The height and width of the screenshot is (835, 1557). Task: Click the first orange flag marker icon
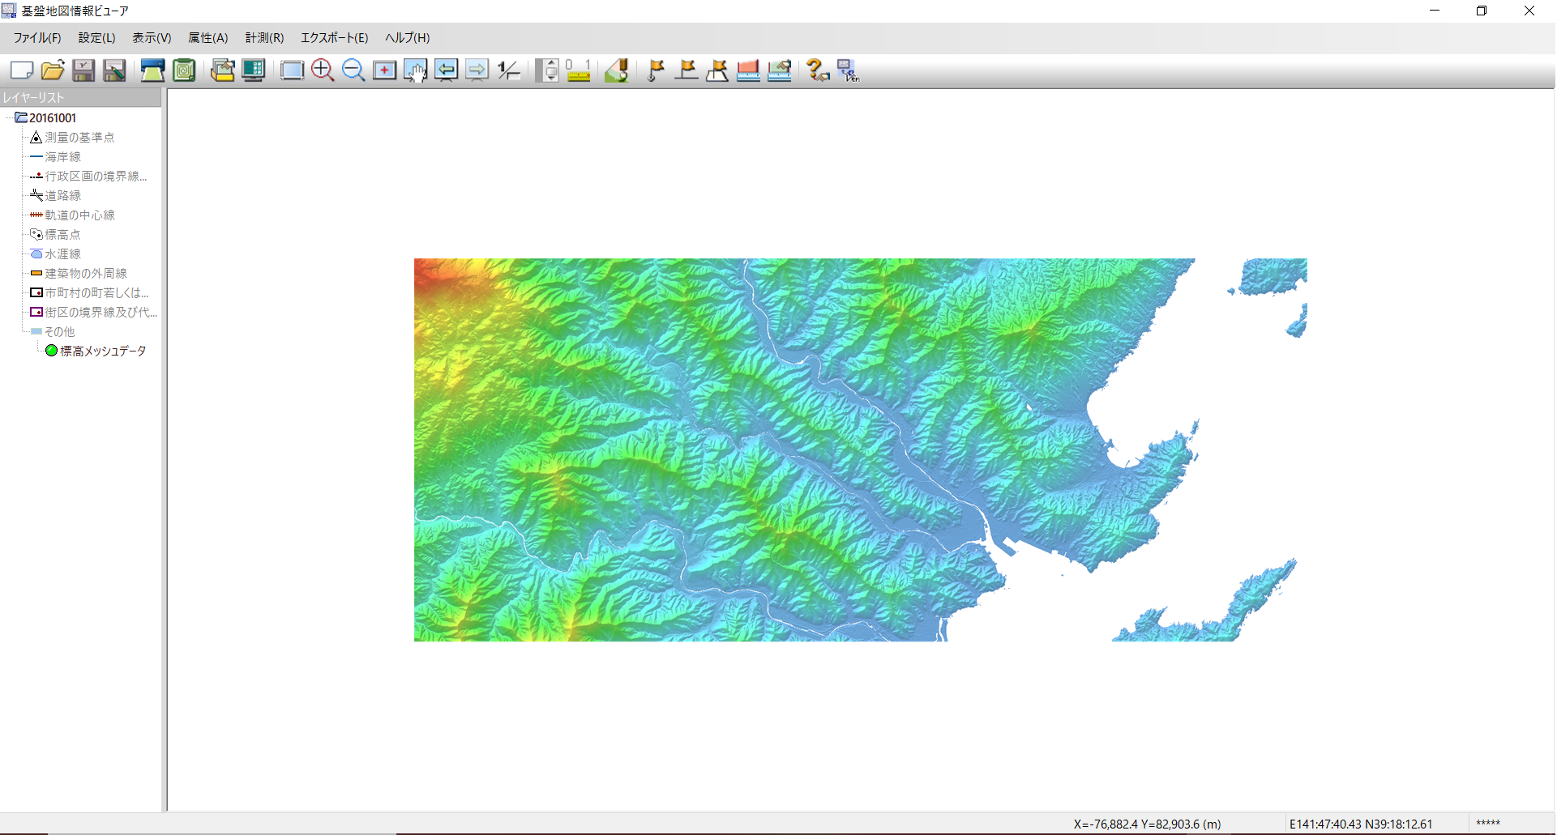tap(656, 70)
